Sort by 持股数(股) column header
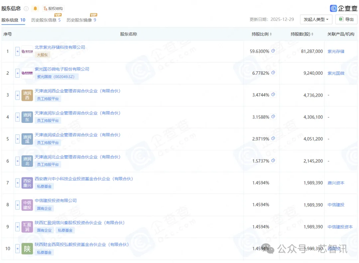This screenshot has width=359, height=263. [x=302, y=34]
